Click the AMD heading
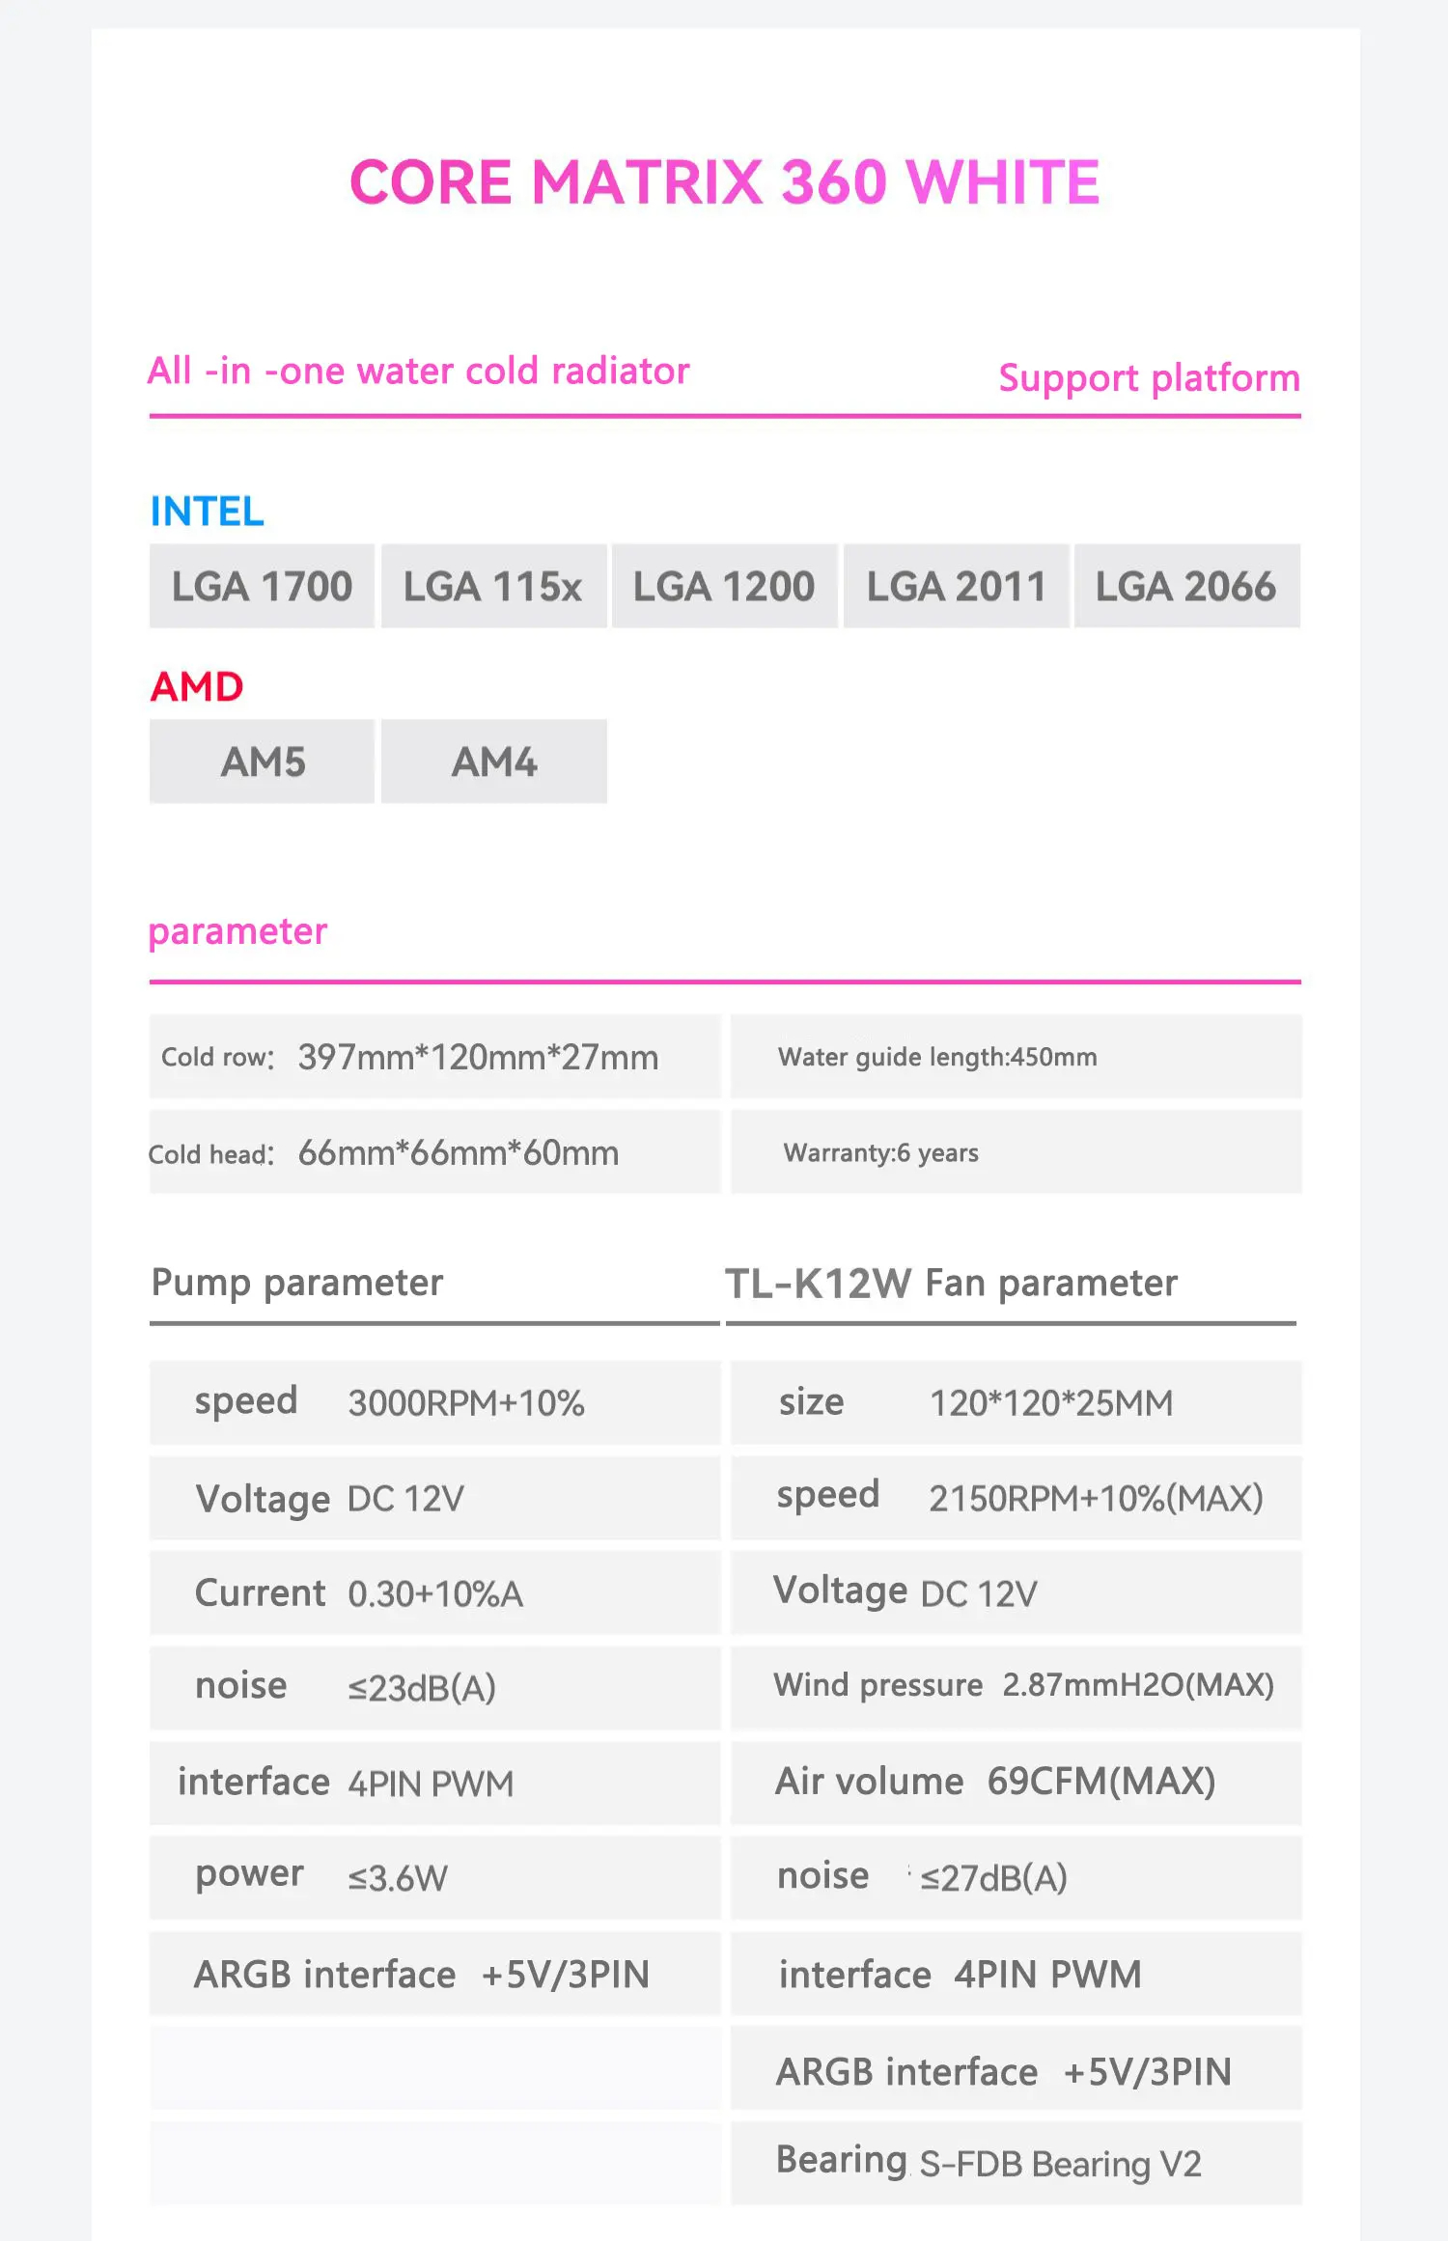Image resolution: width=1448 pixels, height=2241 pixels. (197, 687)
